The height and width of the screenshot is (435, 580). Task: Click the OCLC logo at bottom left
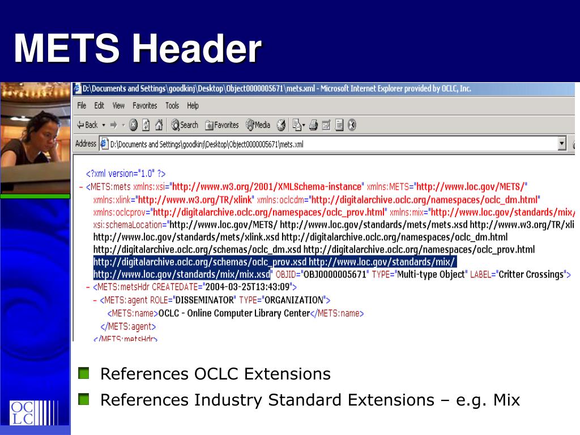click(x=33, y=413)
